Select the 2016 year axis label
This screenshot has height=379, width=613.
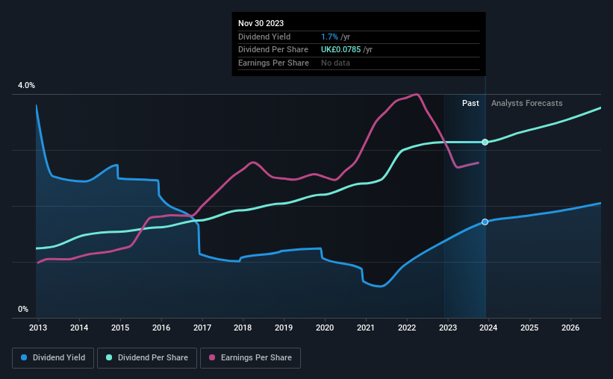(161, 328)
